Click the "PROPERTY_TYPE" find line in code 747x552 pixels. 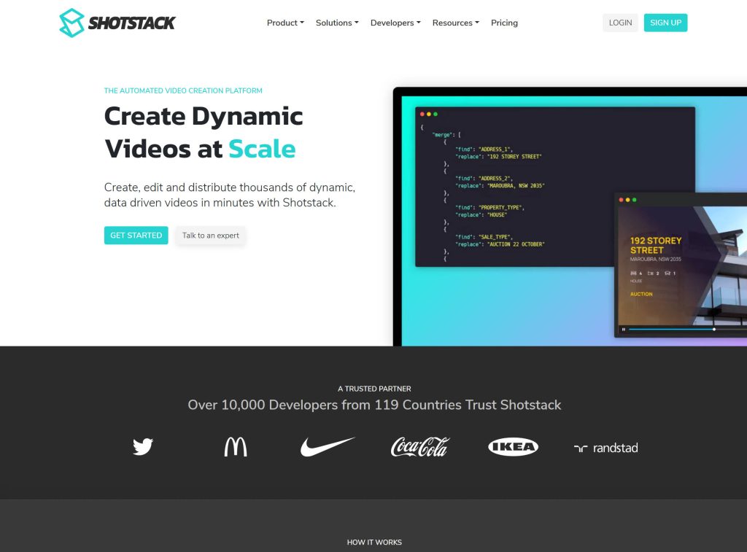(489, 208)
